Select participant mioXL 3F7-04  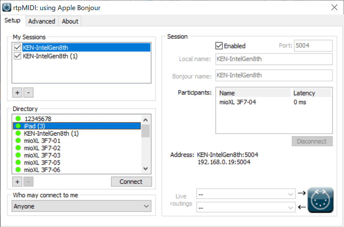pos(238,102)
